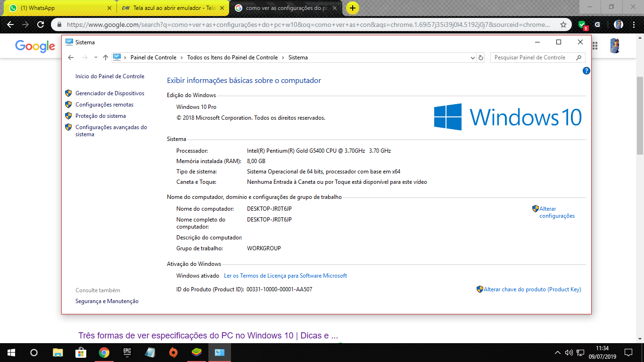Click green shield extension icon

(582, 25)
